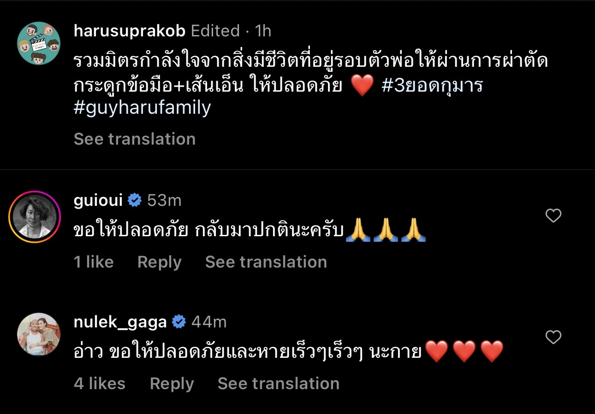The image size is (595, 414).
Task: Click the Edited label on the caption
Action: coord(214,31)
